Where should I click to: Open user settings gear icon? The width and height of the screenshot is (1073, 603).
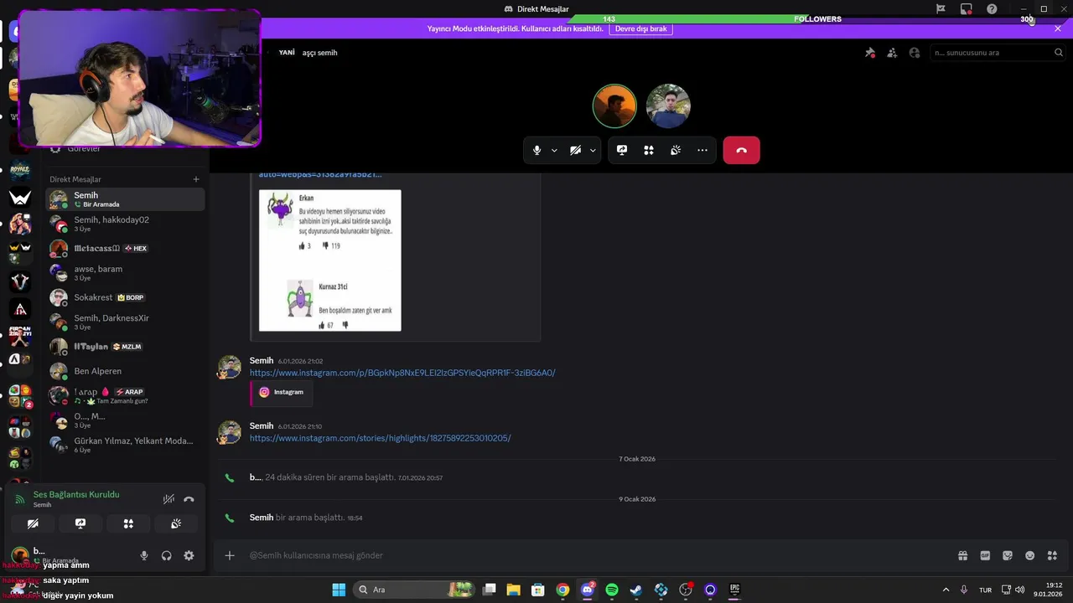189,555
